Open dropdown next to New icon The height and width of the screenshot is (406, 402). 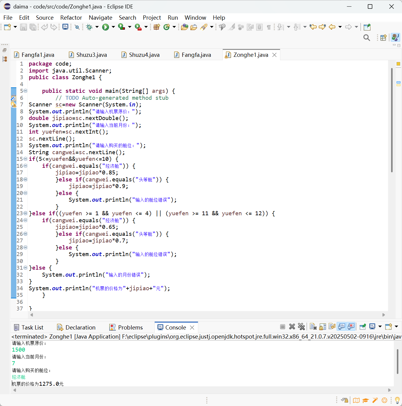coord(15,27)
